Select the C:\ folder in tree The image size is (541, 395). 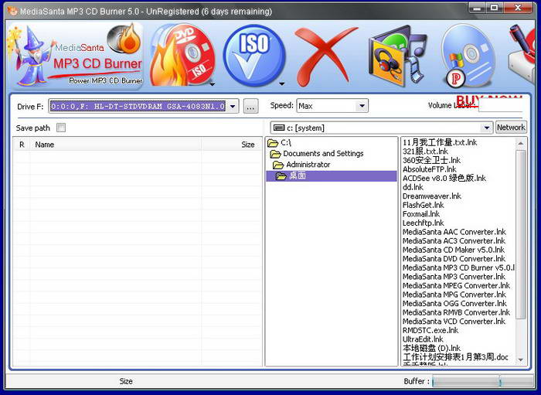tap(280, 142)
